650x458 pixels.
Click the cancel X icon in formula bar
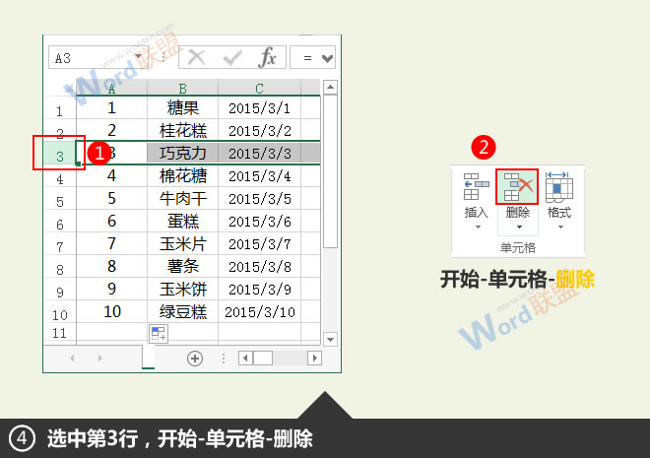[197, 58]
